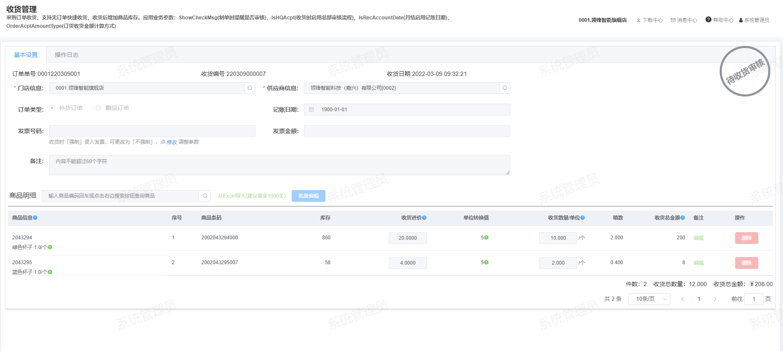The height and width of the screenshot is (351, 783).
Task: Click the 批量编辑 button
Action: coord(309,196)
